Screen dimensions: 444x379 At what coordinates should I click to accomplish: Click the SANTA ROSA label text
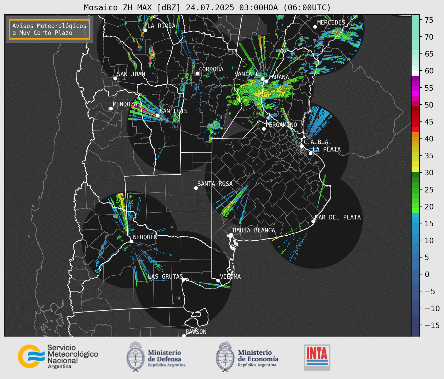tap(215, 184)
